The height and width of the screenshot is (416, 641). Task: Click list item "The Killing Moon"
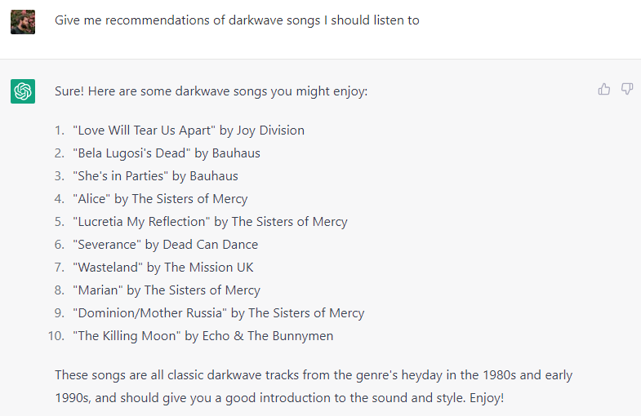click(203, 336)
